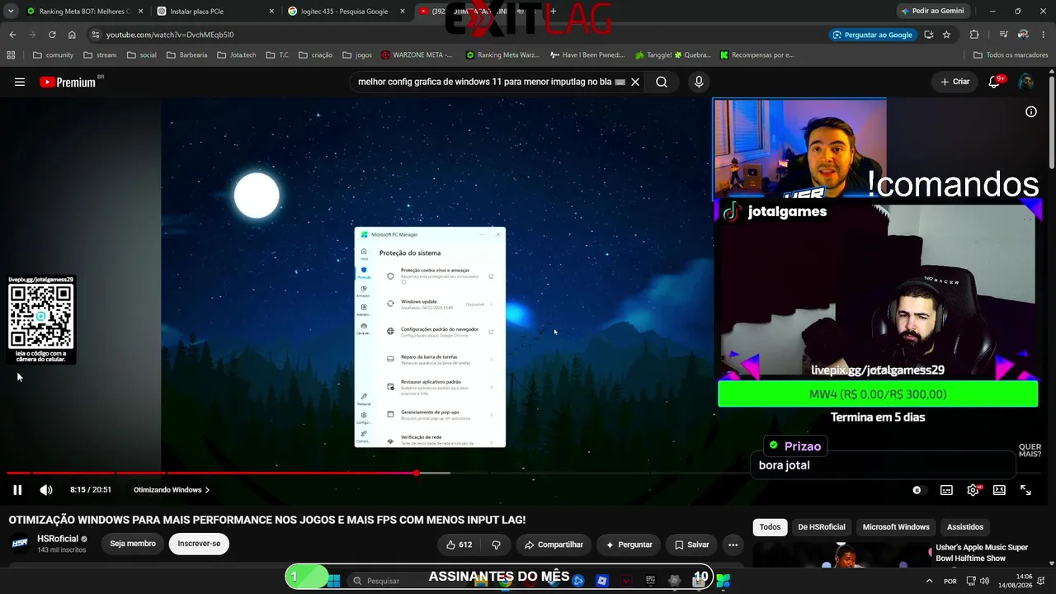Screen dimensions: 1056x594
Task: Turn on subtitles in the player
Action: pos(946,490)
